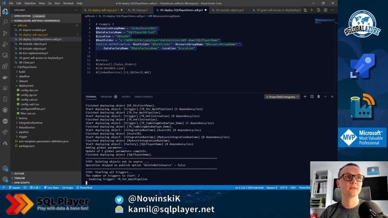This screenshot has width=388, height=218.
Task: Open the Explorer view in activity bar
Action: 5,12
